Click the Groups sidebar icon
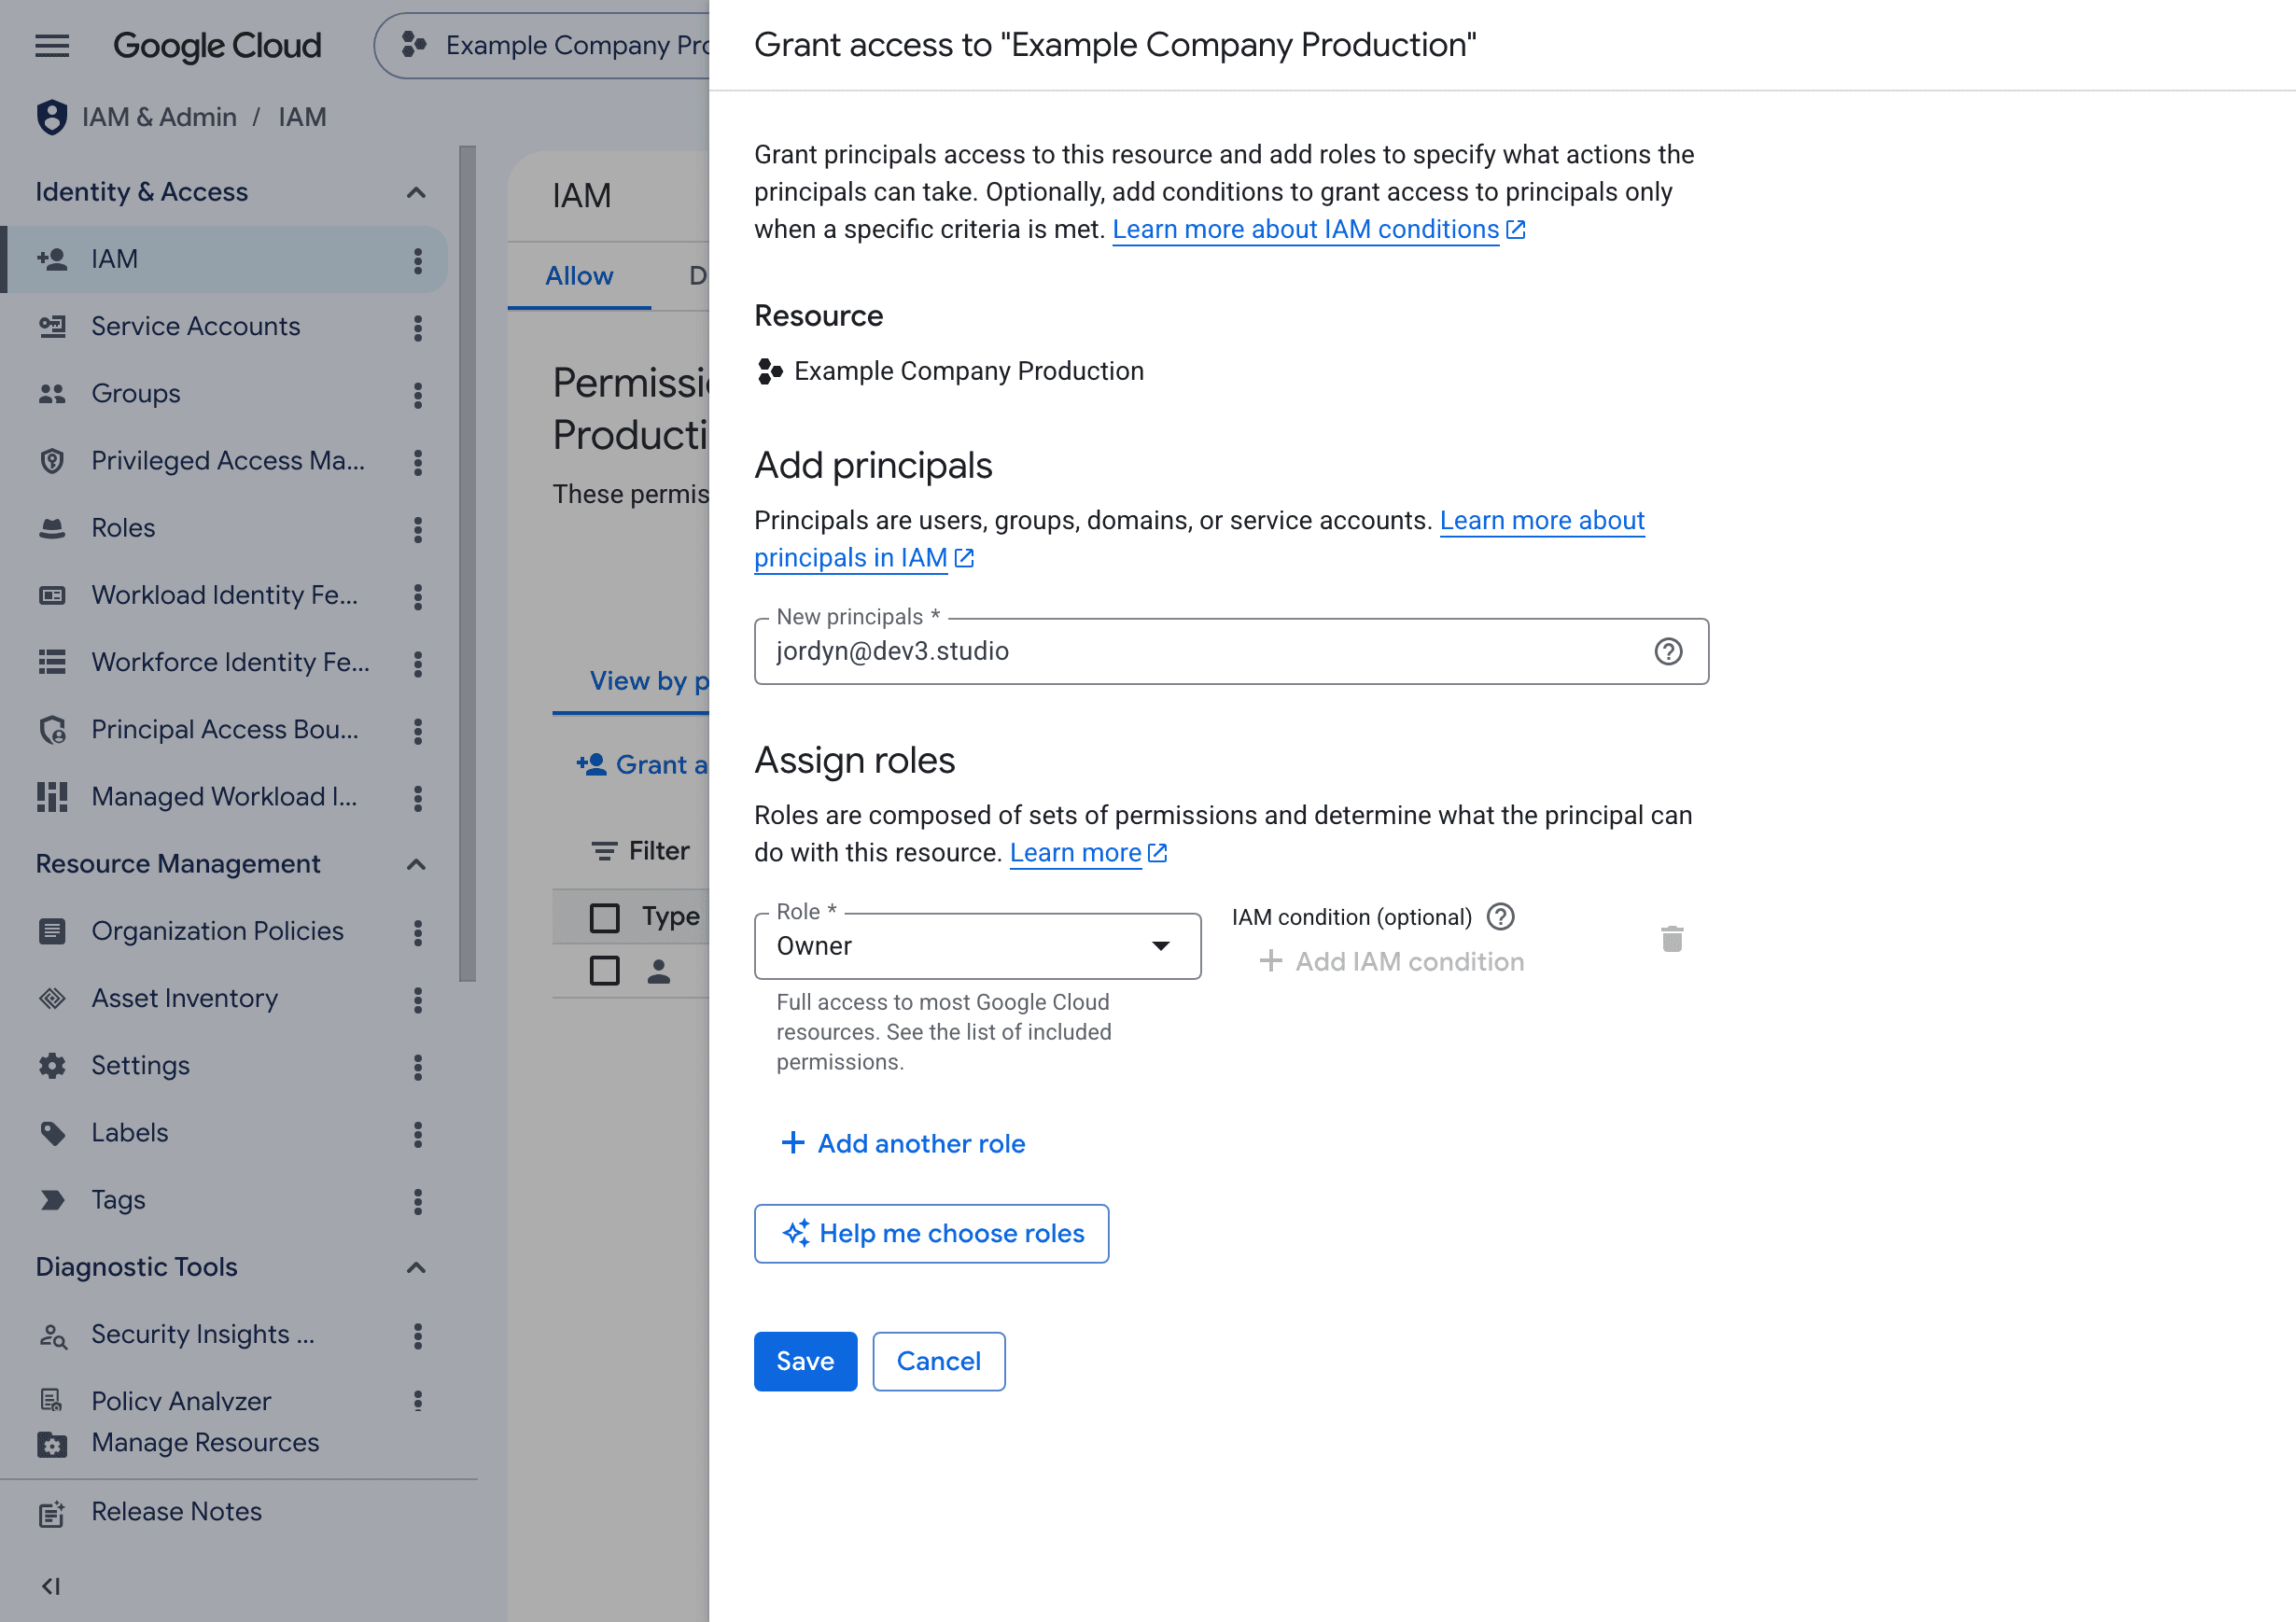The width and height of the screenshot is (2296, 1622). tap(52, 393)
